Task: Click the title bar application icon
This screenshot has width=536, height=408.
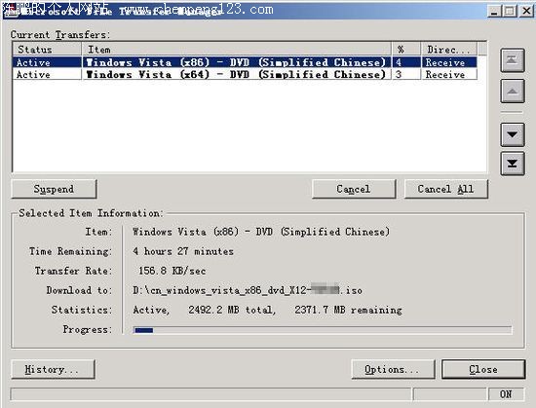Action: tap(11, 12)
